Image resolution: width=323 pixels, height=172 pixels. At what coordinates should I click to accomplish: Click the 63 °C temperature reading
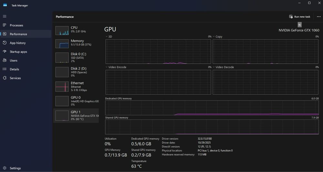point(137,166)
